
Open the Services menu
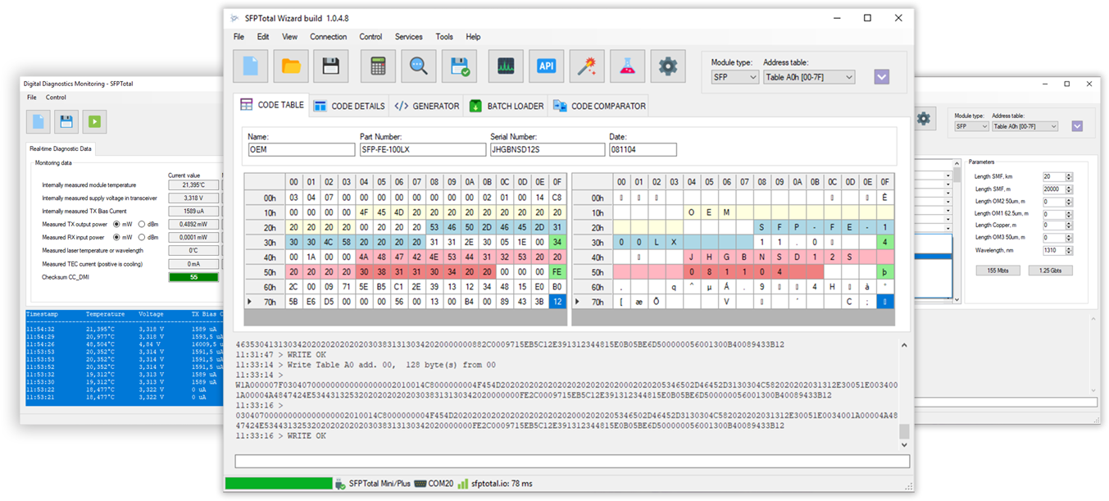click(408, 37)
